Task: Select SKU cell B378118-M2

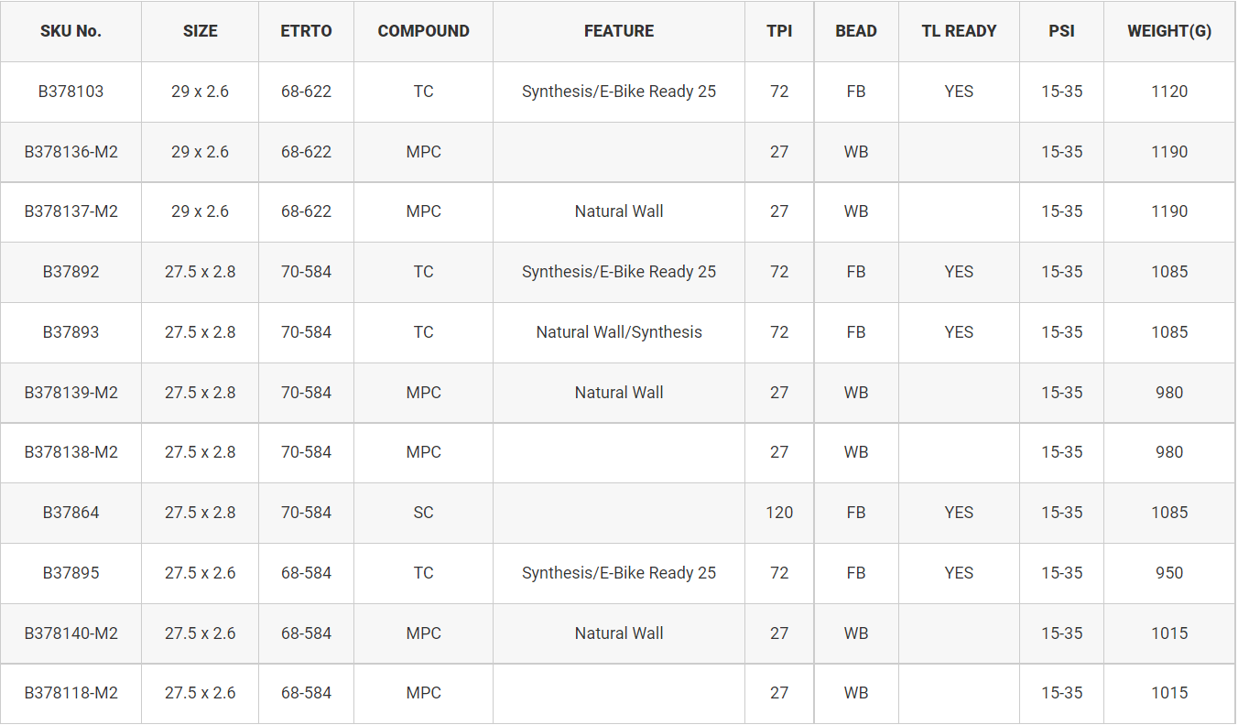Action: pos(71,693)
